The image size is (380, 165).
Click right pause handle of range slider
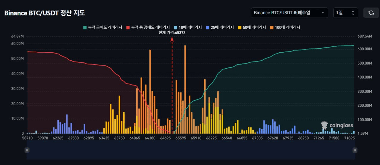354,150
